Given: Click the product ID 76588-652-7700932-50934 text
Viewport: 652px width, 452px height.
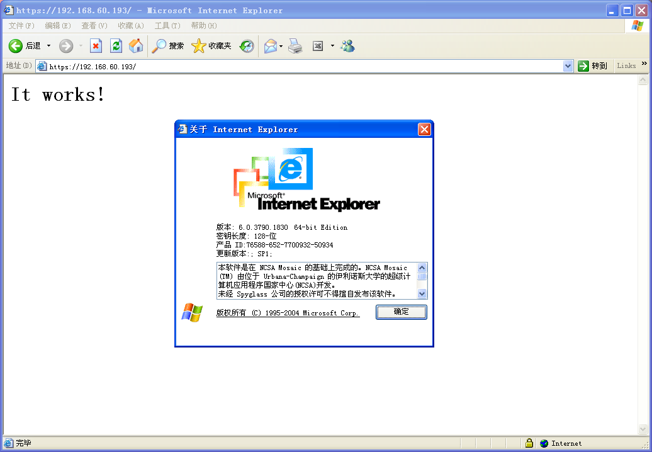Looking at the screenshot, I should (x=290, y=245).
